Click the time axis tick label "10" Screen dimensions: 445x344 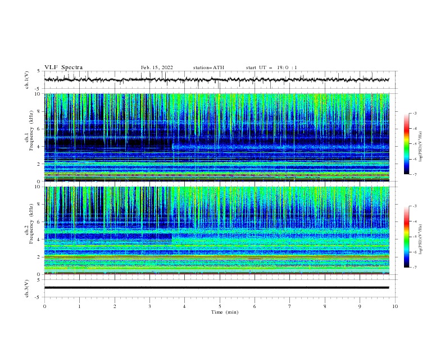click(395, 306)
